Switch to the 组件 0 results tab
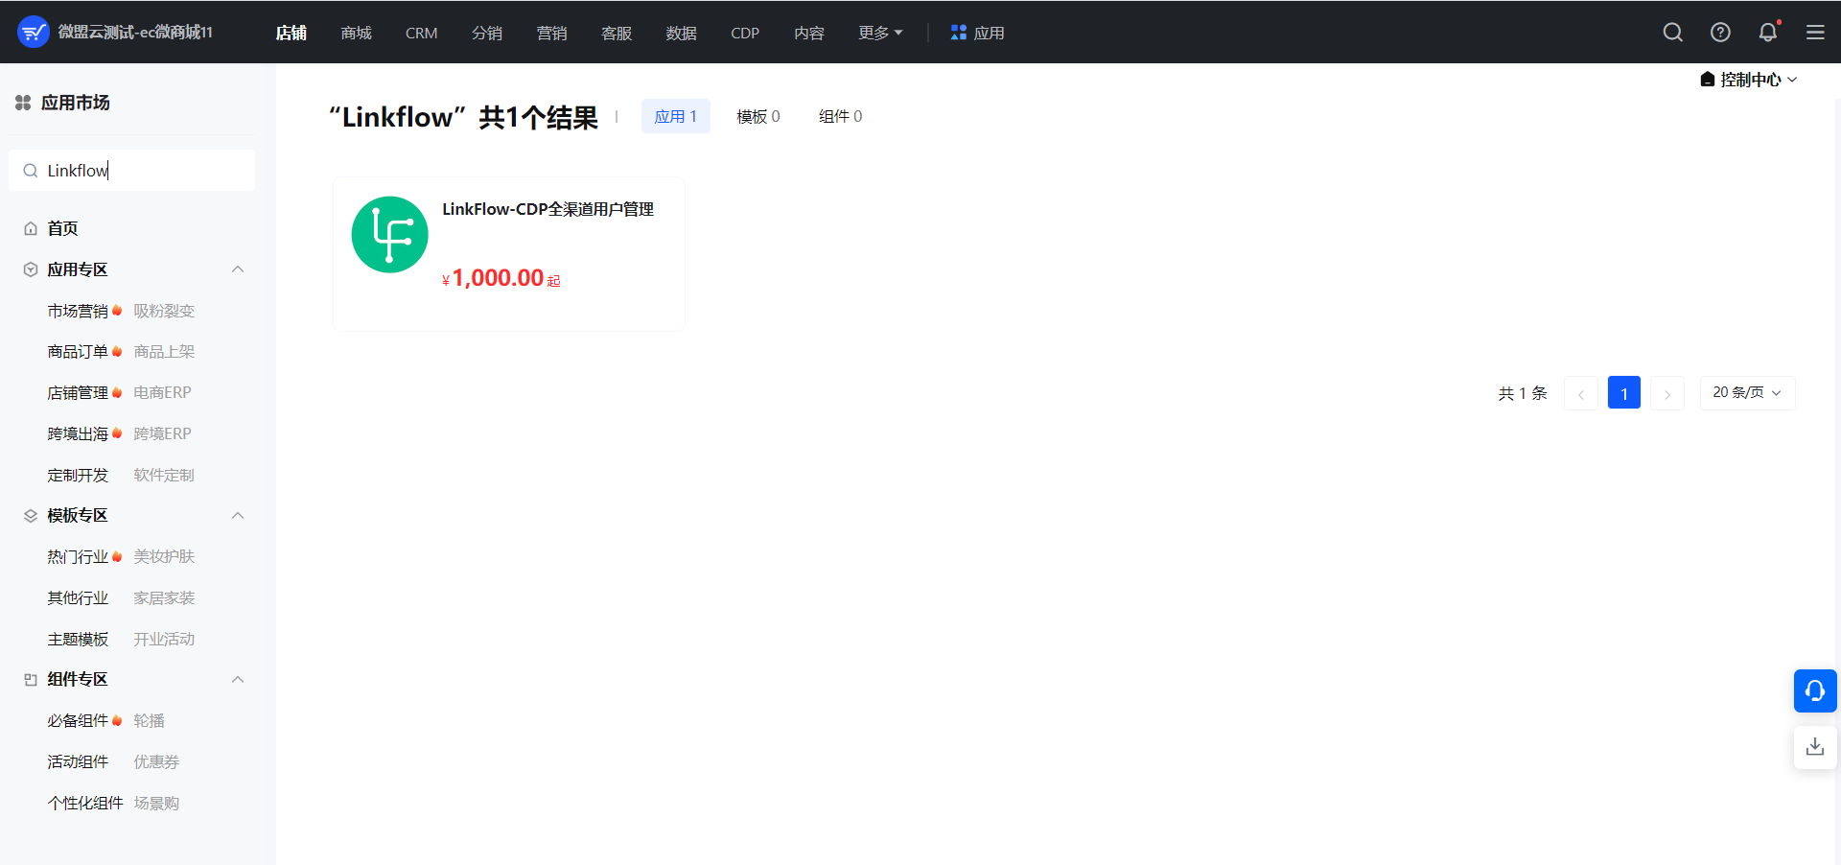The height and width of the screenshot is (865, 1841). [x=840, y=116]
